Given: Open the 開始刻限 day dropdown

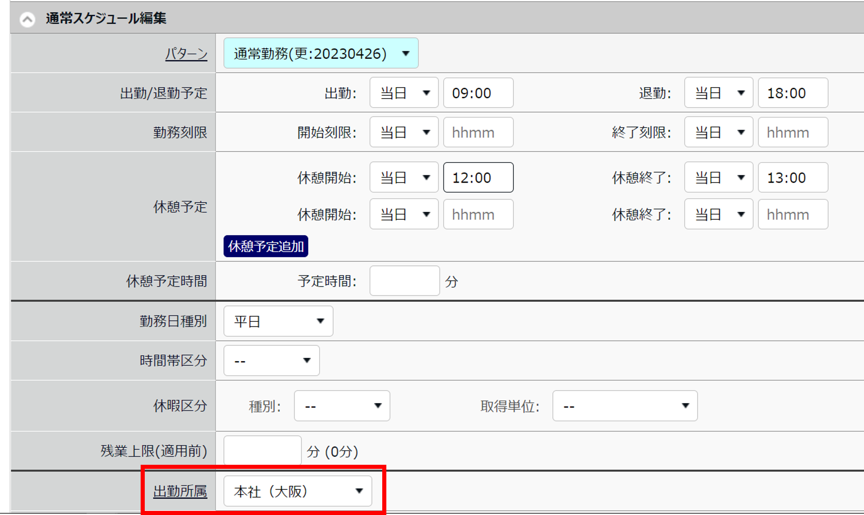Looking at the screenshot, I should tap(404, 132).
